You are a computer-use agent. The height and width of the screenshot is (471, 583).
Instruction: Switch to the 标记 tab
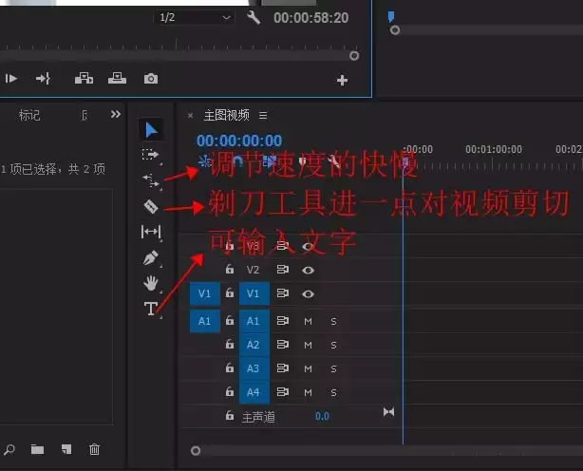click(x=29, y=115)
